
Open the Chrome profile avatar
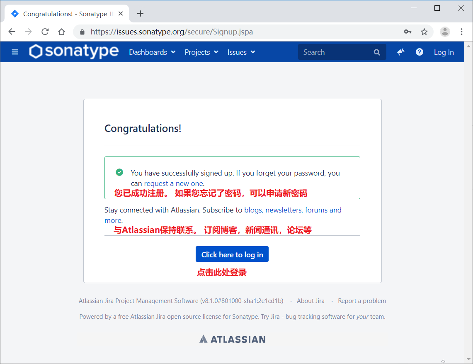(445, 32)
